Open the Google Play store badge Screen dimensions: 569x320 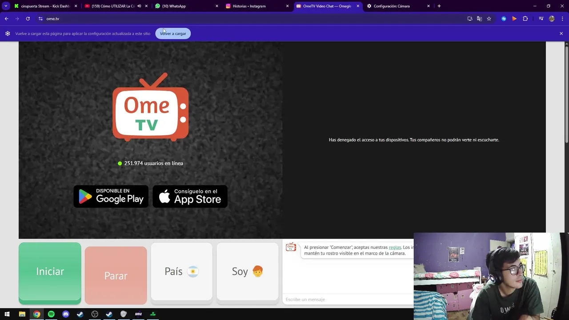[x=111, y=196]
